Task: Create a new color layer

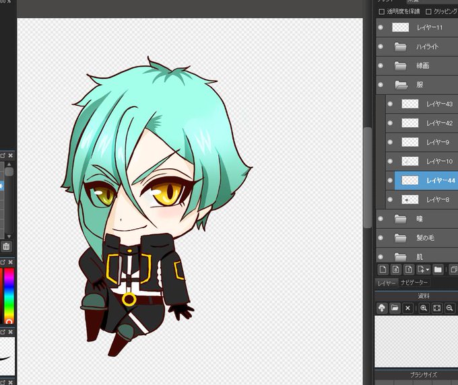Action: coord(383,269)
